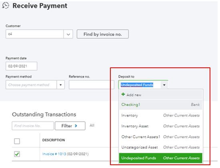The image size is (220, 168).
Task: Select Inventory Asset account option
Action: tap(160, 126)
